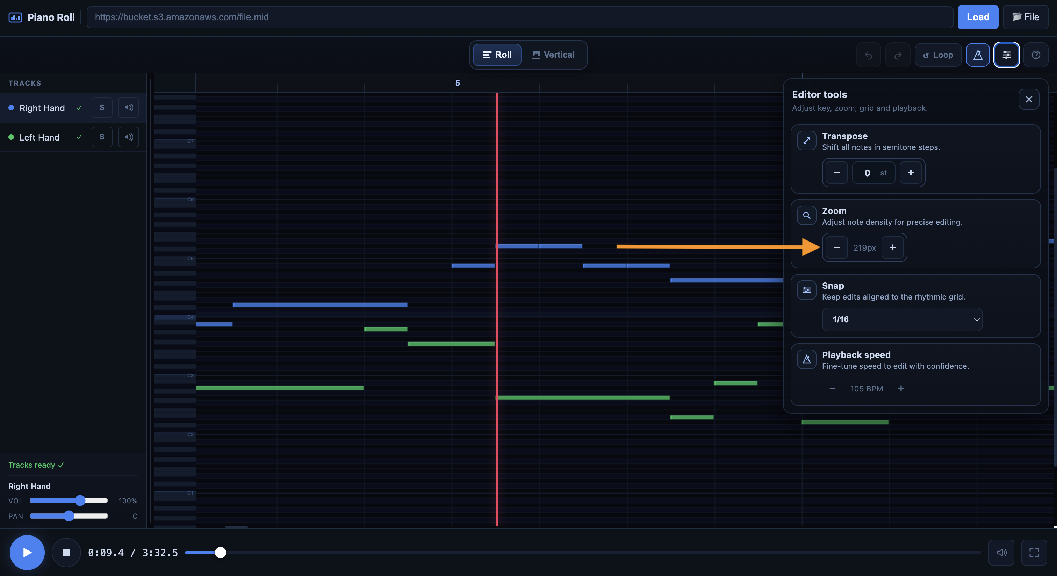The height and width of the screenshot is (576, 1057).
Task: Enter fullscreen with the bottom-right icon
Action: pyautogui.click(x=1034, y=552)
